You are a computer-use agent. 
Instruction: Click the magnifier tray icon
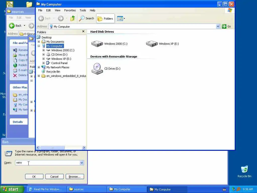(x=238, y=189)
